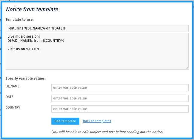Screen dimensions: 194x140
Task: Focus the DATE variable value field
Action: [120, 98]
